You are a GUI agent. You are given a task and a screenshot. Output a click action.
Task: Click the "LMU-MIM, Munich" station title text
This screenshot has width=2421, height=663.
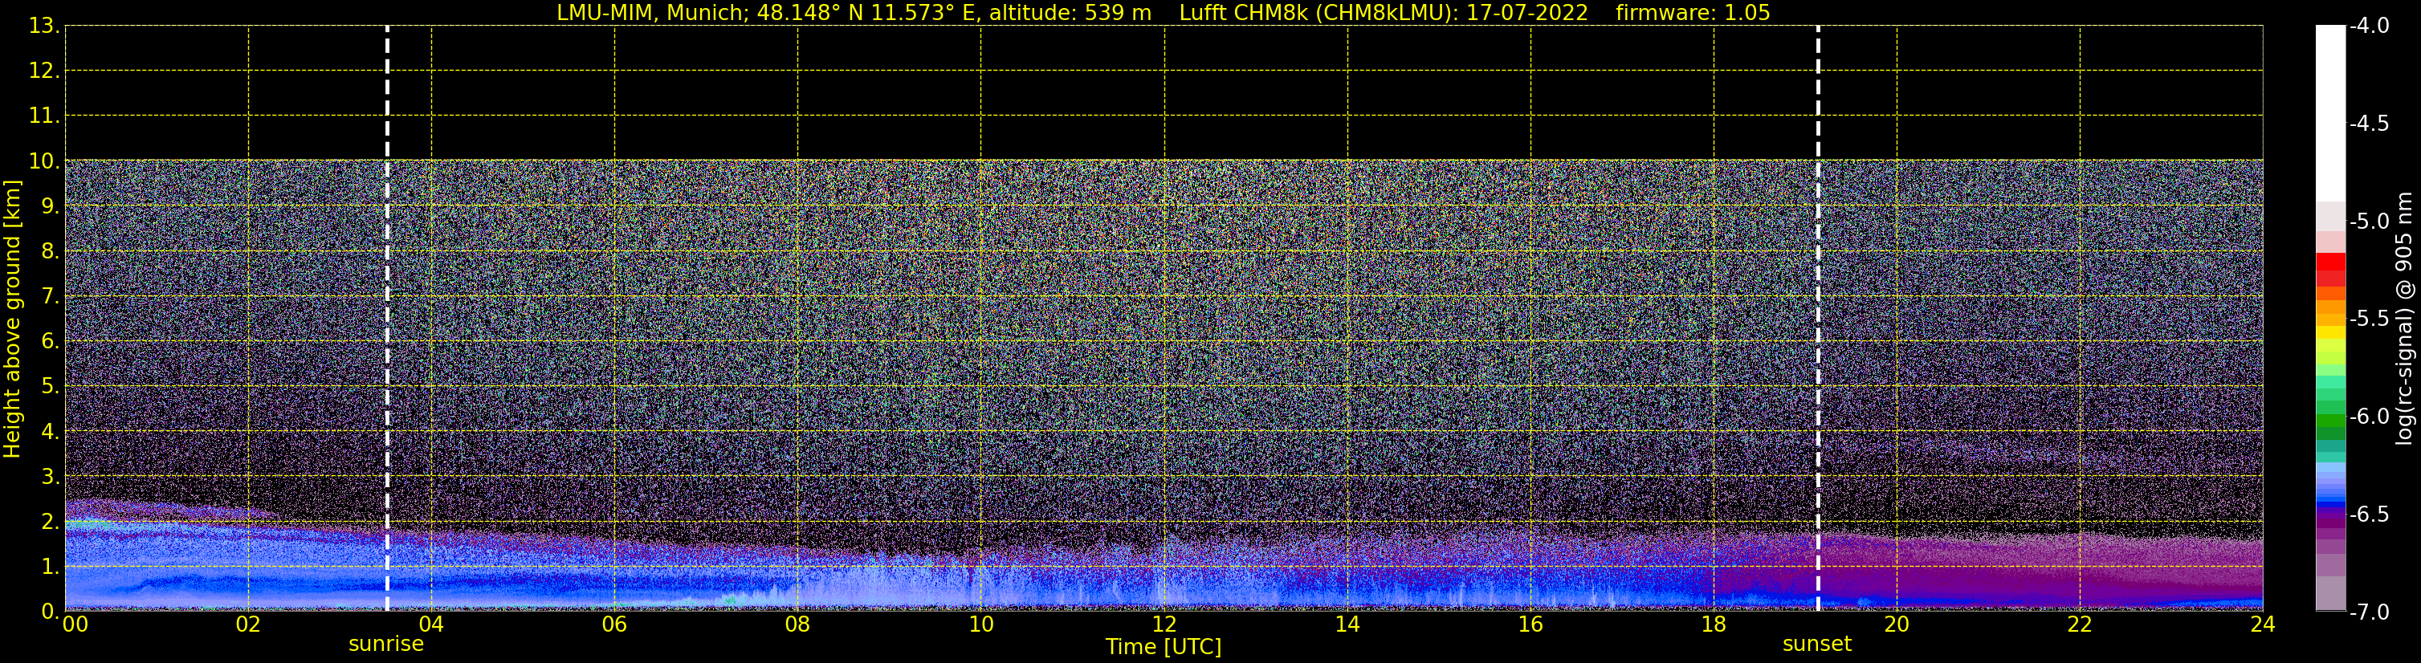(x=650, y=13)
